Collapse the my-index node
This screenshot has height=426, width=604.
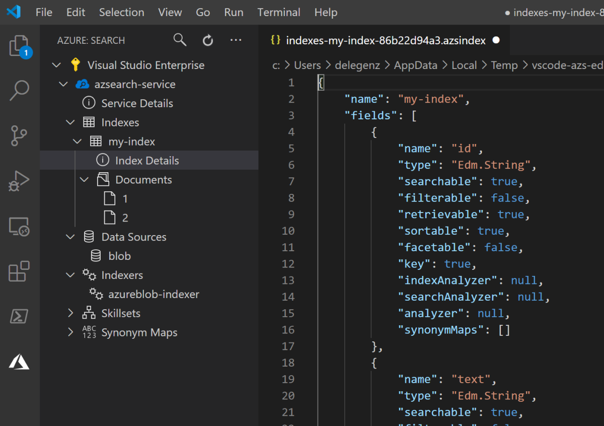coord(78,141)
